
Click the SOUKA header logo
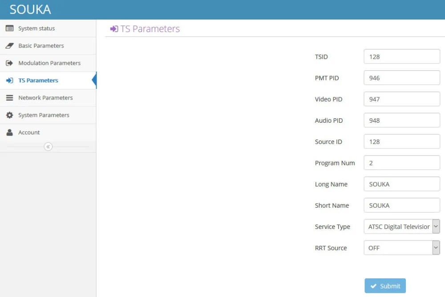point(30,10)
